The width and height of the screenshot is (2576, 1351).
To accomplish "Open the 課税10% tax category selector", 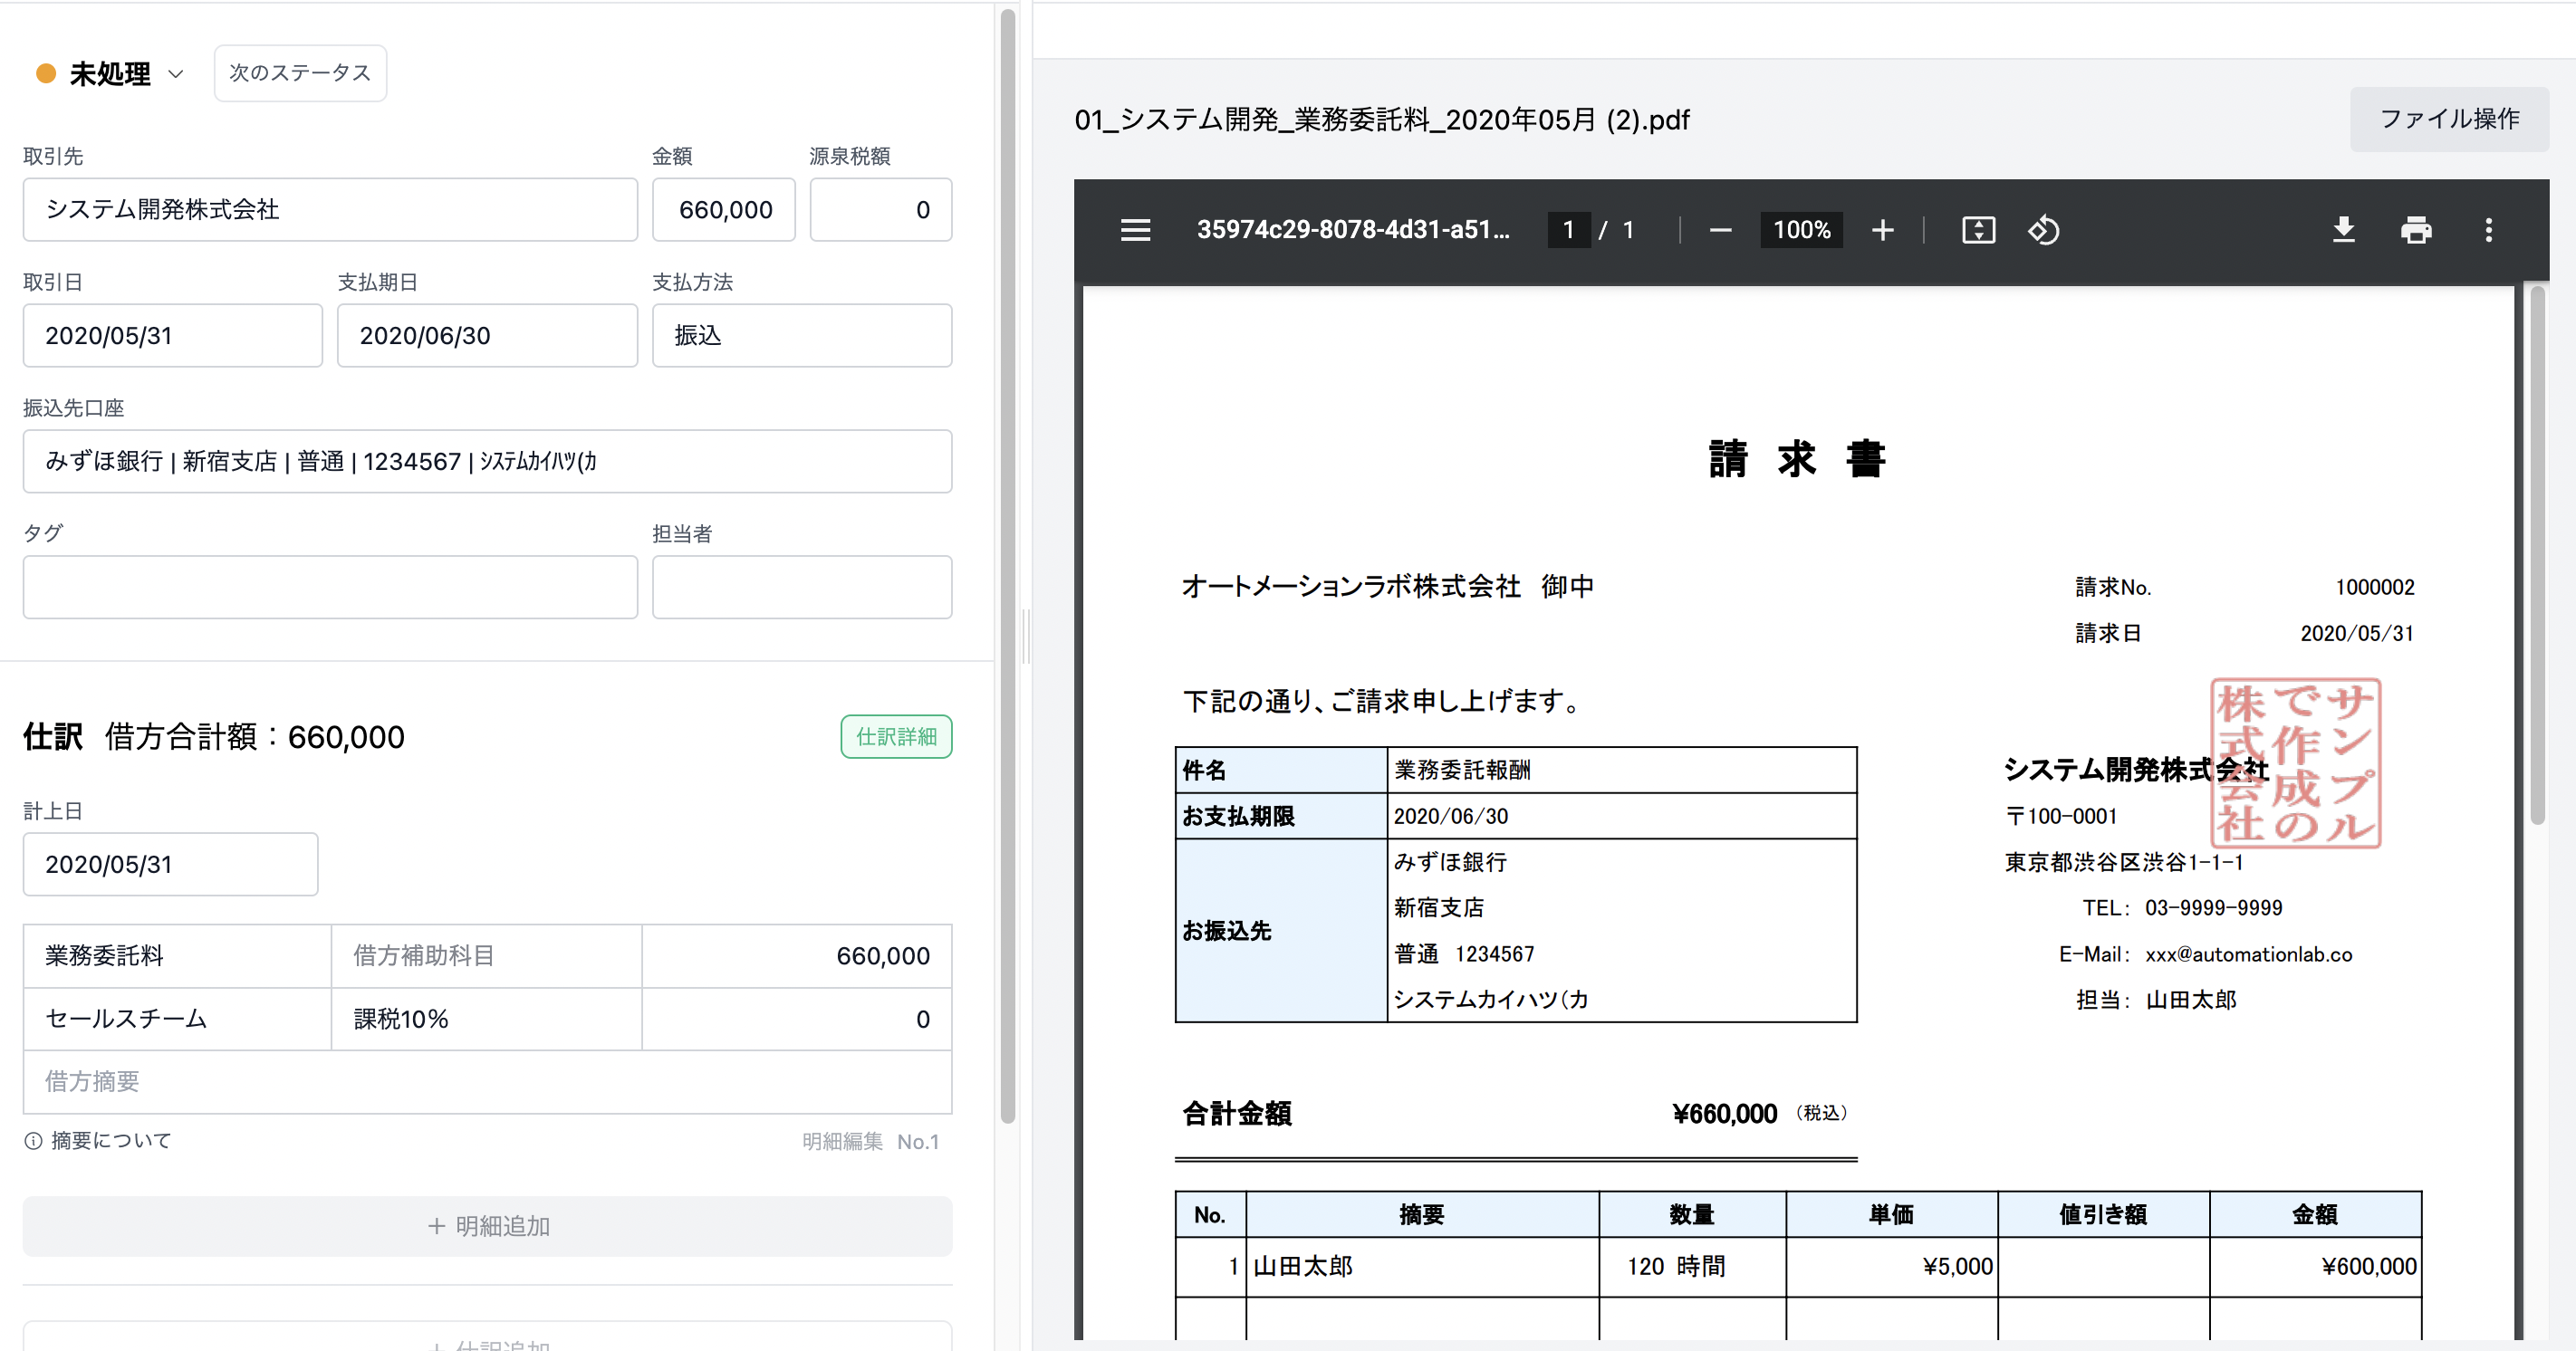I will point(486,1019).
